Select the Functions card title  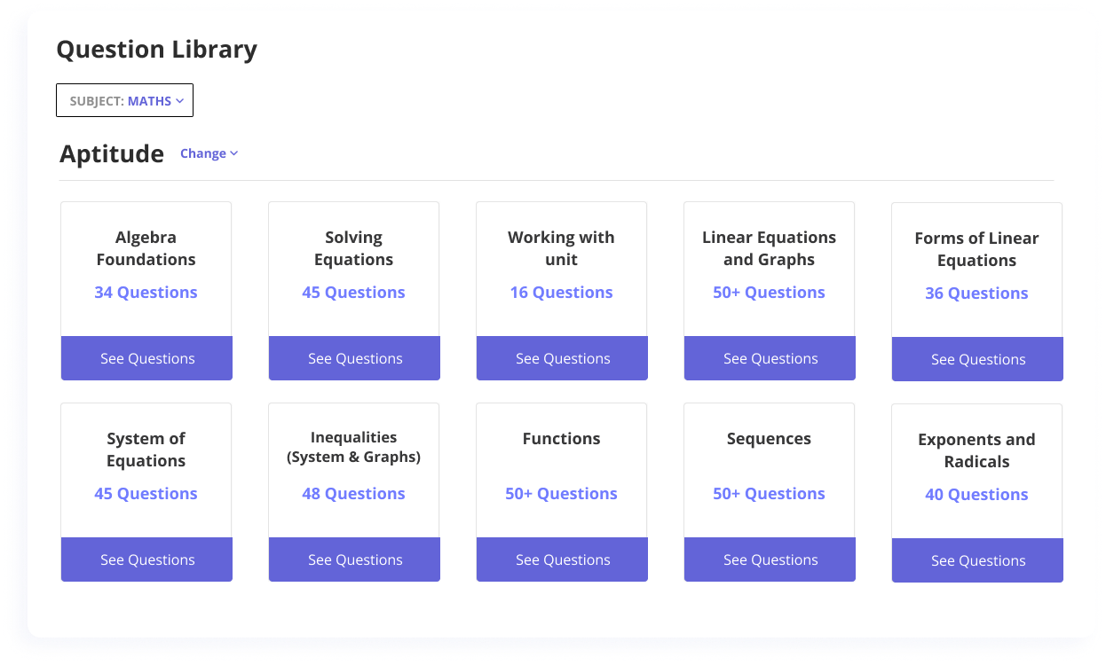coord(561,439)
